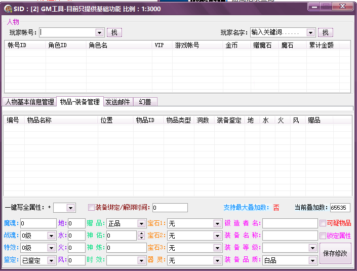Screen dimensions: 357x271
Task: Enable the 装备绑定/解绑时间 checkbox
Action: coord(91,207)
